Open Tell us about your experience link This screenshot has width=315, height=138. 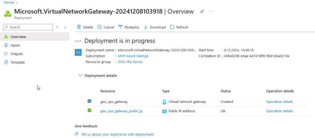tap(117, 134)
